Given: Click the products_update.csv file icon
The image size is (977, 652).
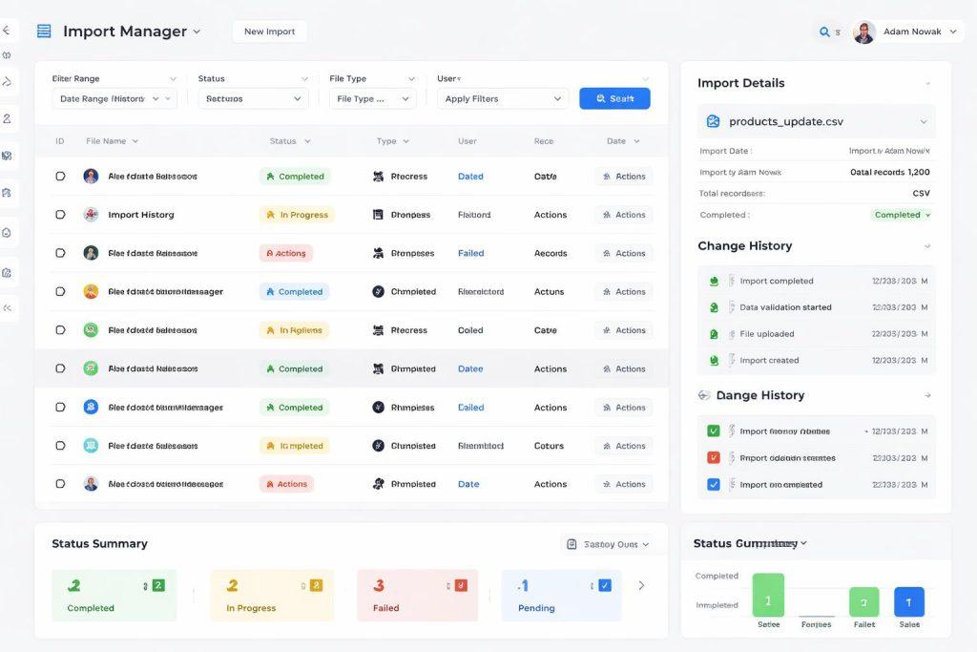Looking at the screenshot, I should [x=713, y=122].
